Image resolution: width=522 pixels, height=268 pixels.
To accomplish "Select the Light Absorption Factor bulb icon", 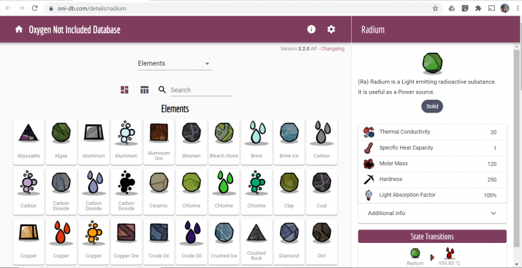I will 369,195.
